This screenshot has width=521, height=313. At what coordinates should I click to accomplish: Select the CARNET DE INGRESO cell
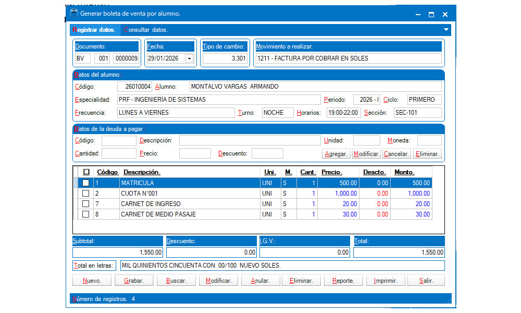(x=190, y=203)
